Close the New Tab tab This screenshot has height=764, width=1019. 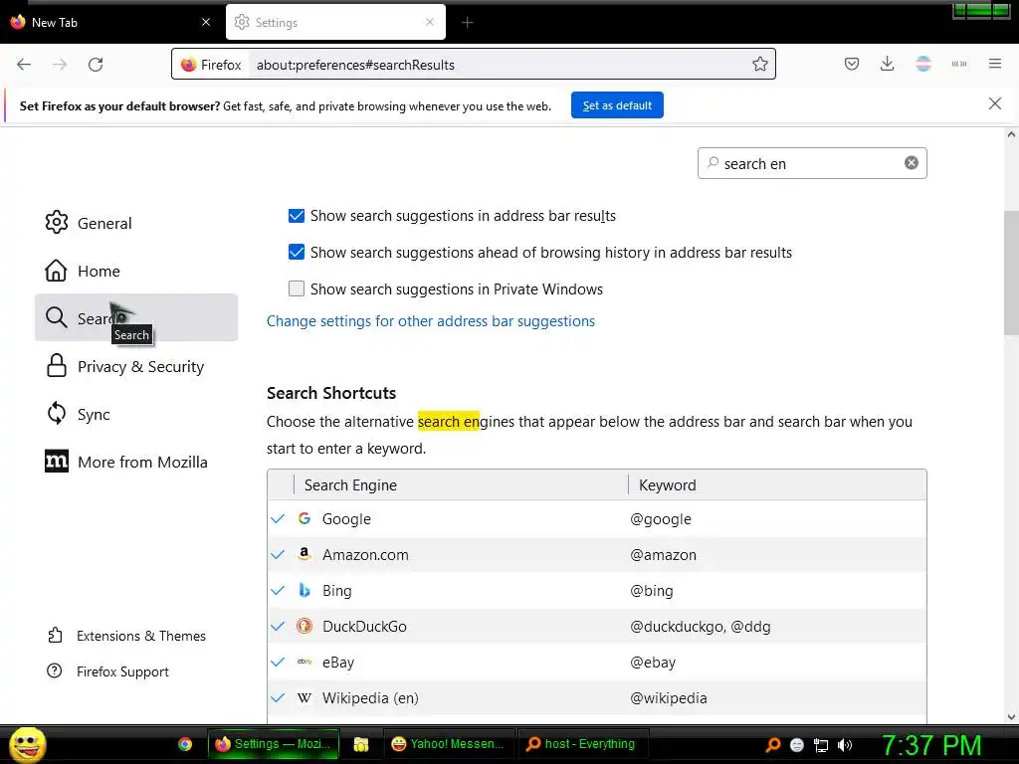tap(206, 22)
